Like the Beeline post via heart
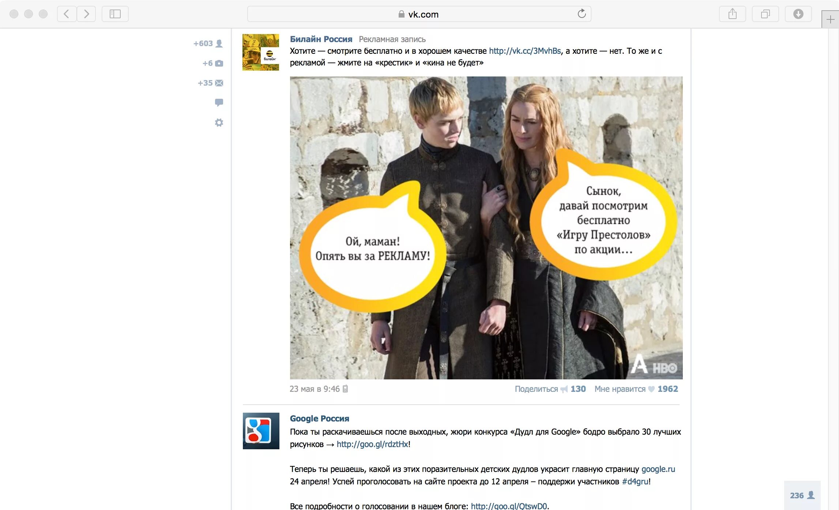 651,389
